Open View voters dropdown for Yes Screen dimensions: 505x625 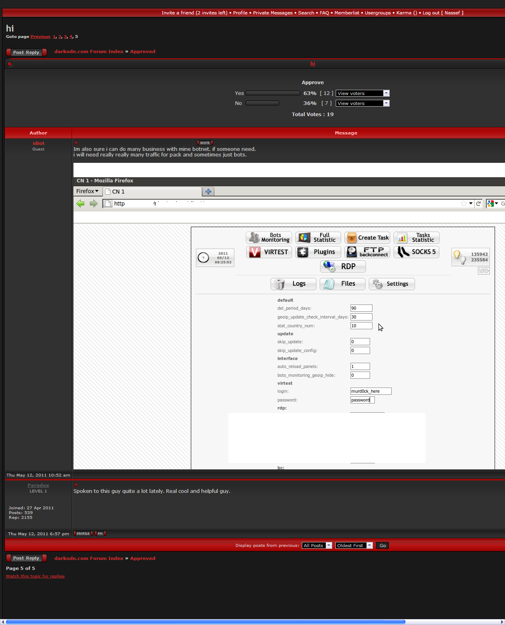(x=362, y=93)
